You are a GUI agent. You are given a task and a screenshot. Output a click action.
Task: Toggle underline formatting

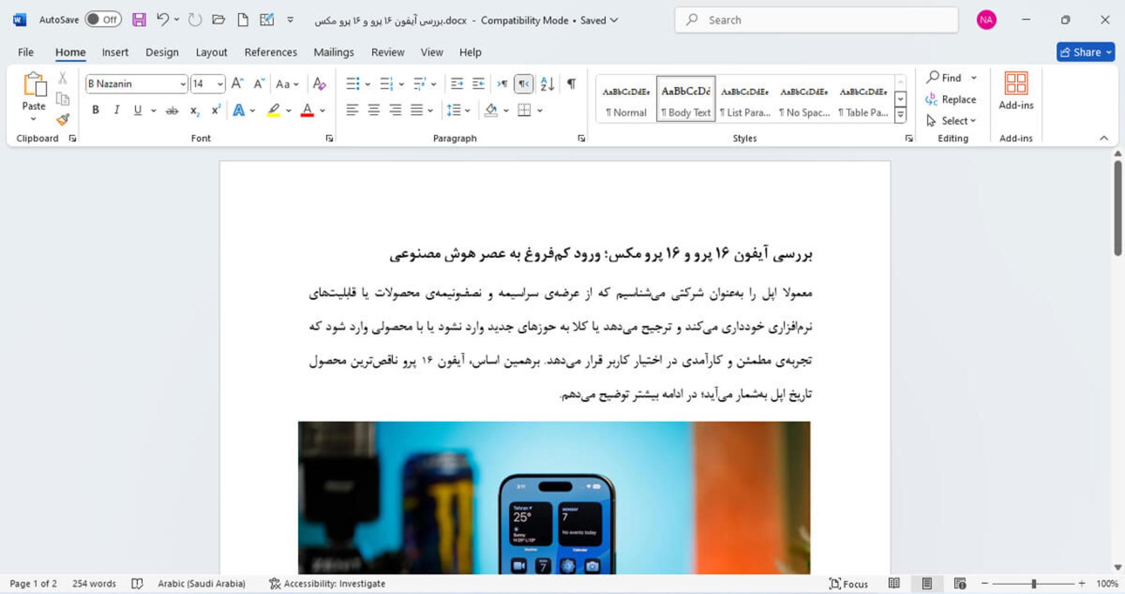138,110
